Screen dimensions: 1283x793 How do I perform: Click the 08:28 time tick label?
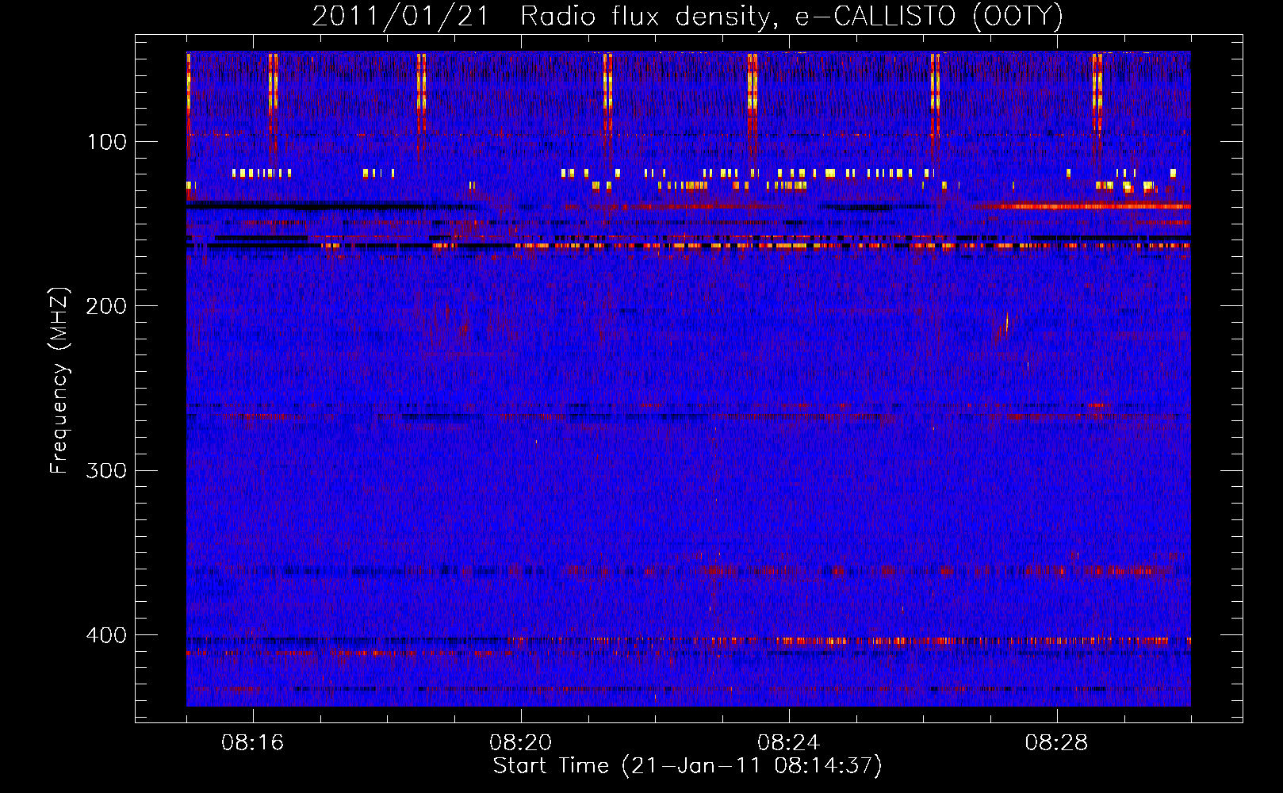(1057, 743)
